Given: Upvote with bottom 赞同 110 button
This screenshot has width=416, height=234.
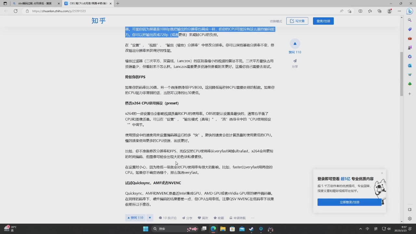Looking at the screenshot, I should (135, 218).
